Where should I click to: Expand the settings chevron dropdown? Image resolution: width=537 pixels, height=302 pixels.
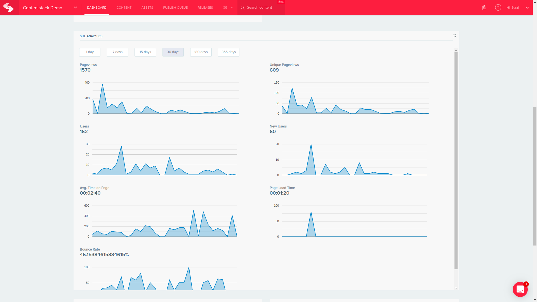231,8
